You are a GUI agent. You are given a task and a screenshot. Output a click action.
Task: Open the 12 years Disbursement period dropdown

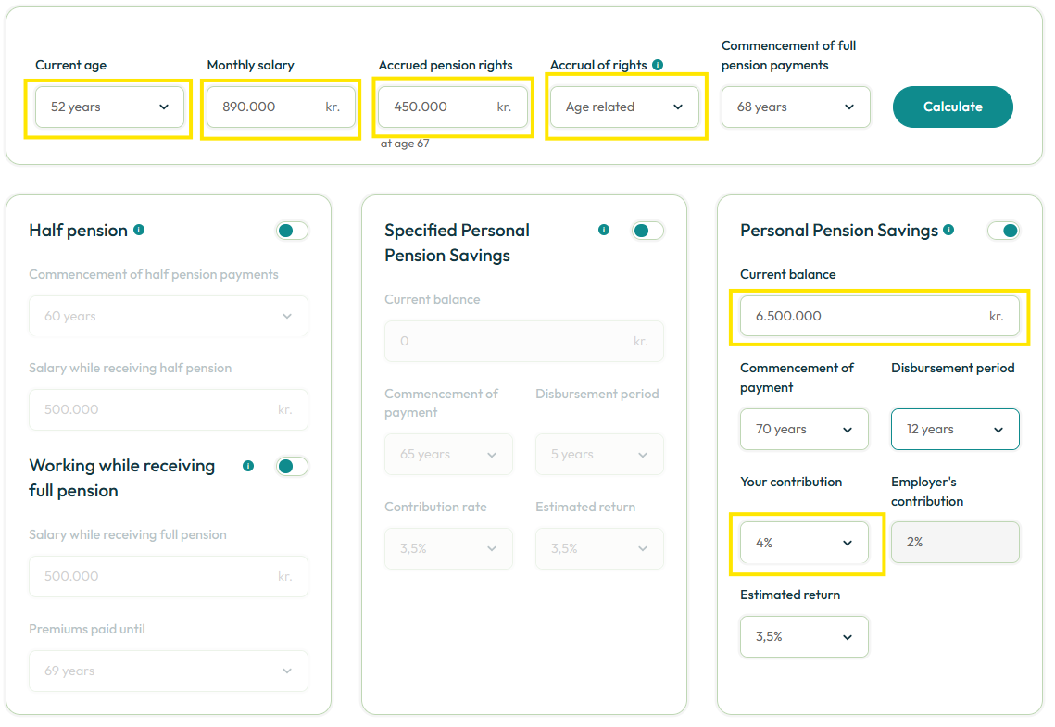pos(955,429)
